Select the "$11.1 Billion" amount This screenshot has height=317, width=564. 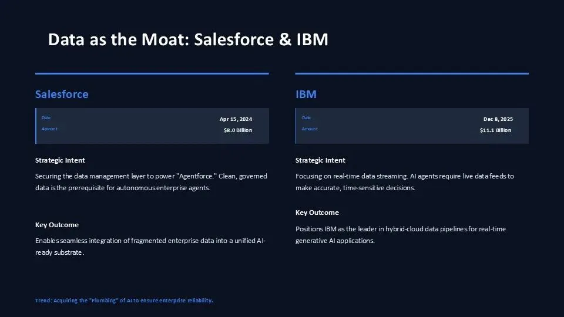(x=495, y=130)
